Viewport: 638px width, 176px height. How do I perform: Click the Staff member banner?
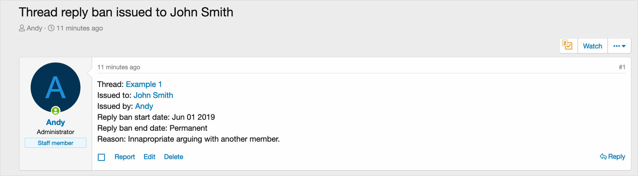(x=55, y=143)
